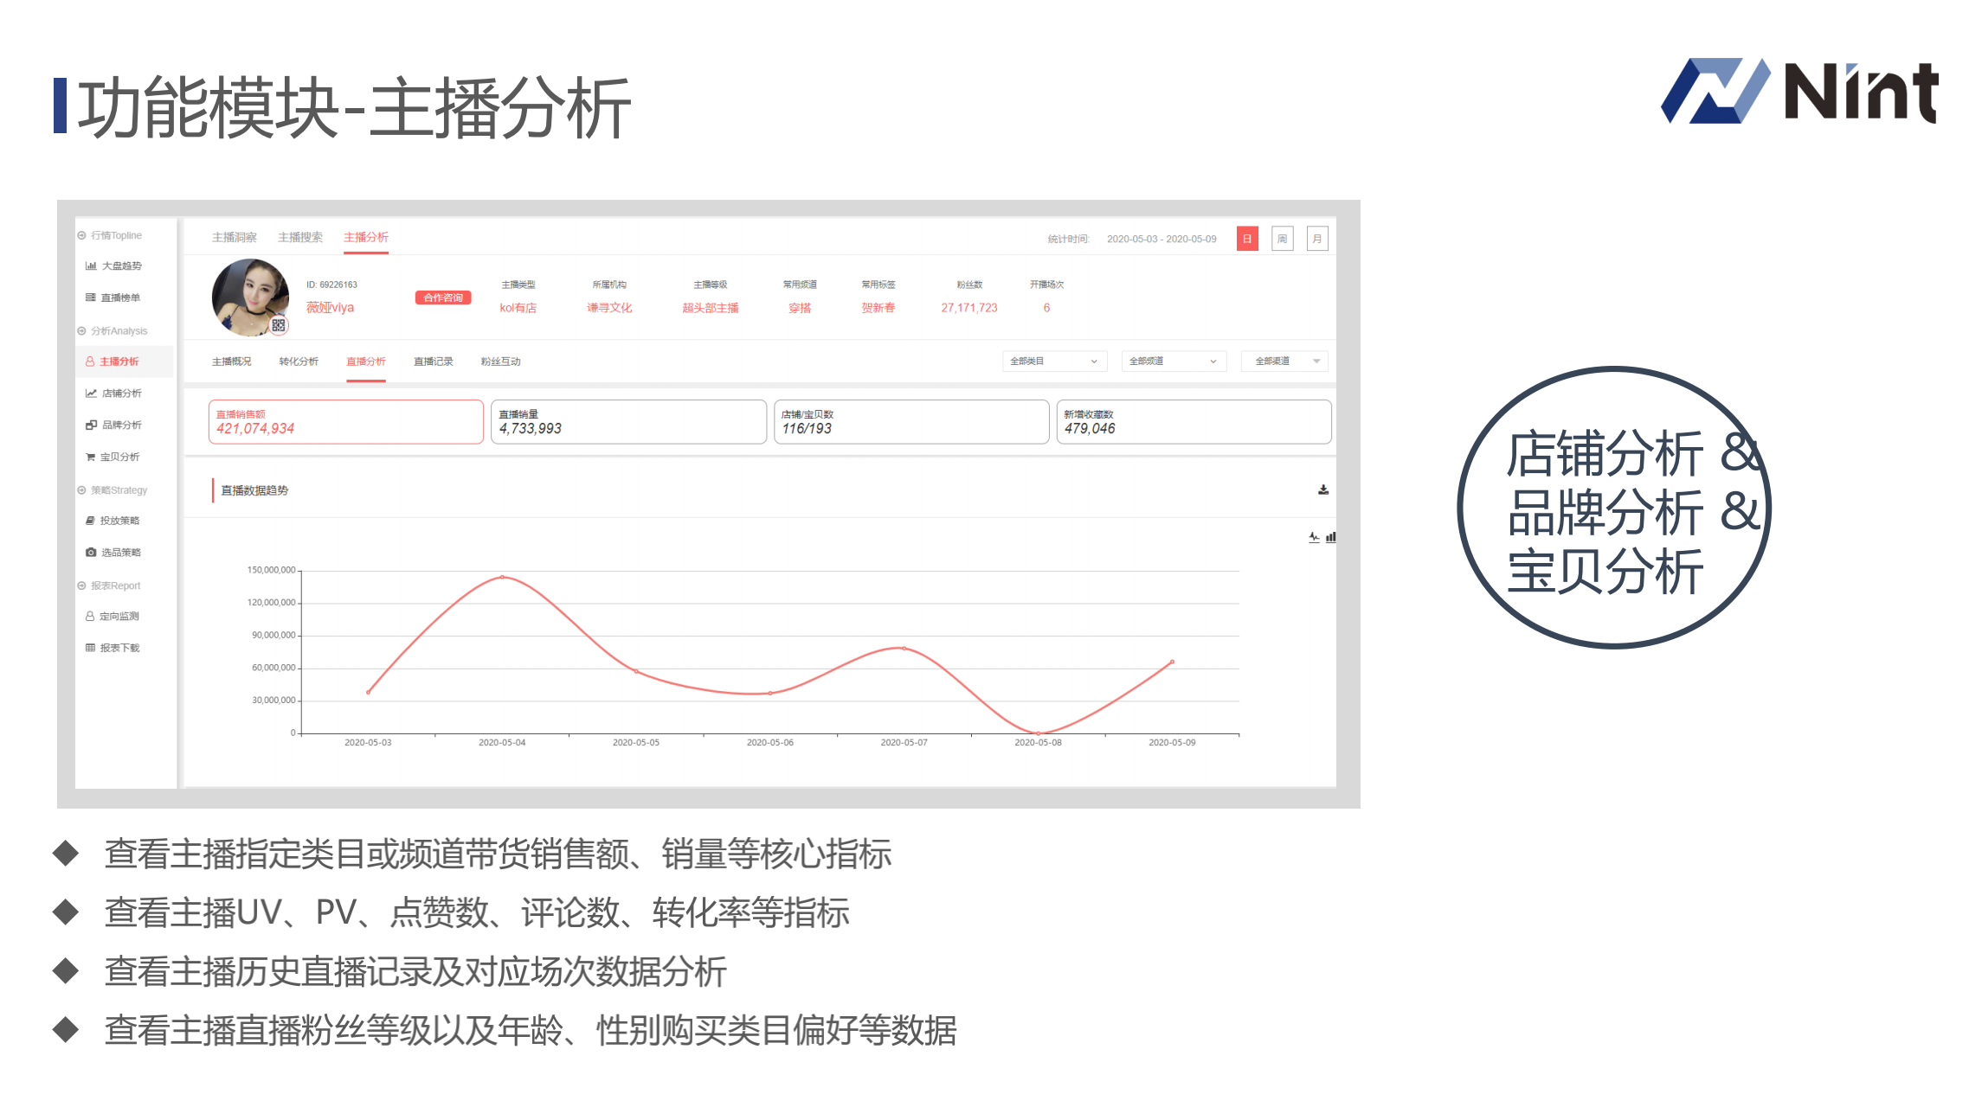Select the 月 time granularity toggle

[x=1316, y=239]
